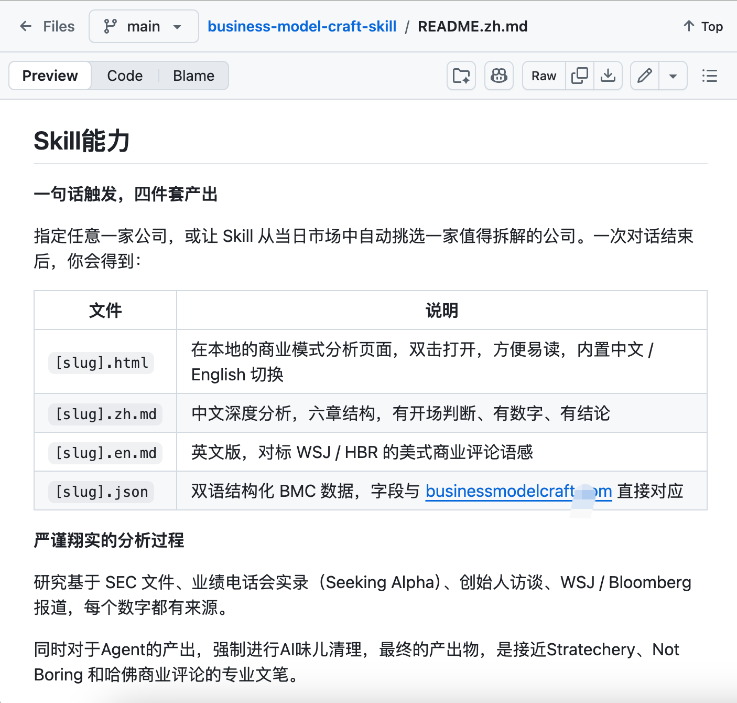Click the folder with sparkle icon
The image size is (737, 703).
pyautogui.click(x=461, y=76)
